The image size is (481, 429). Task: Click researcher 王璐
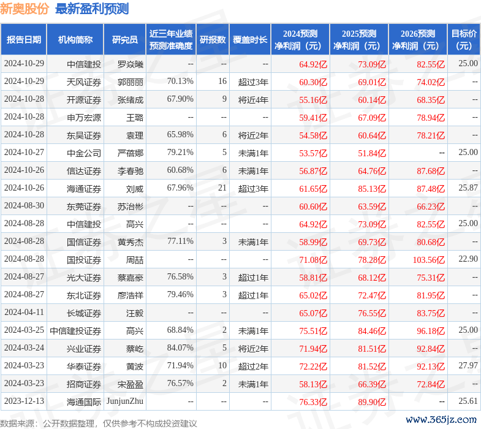[135, 118]
